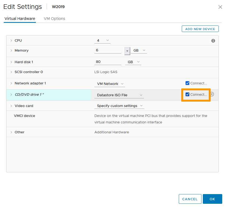This screenshot has width=226, height=207.
Task: Select the Virtual Hardware tab
Action: [20, 19]
